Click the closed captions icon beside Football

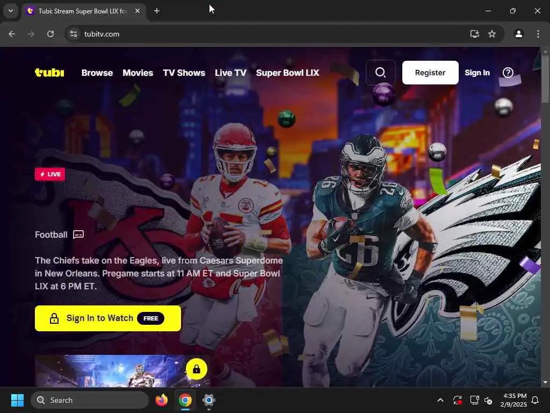(78, 234)
